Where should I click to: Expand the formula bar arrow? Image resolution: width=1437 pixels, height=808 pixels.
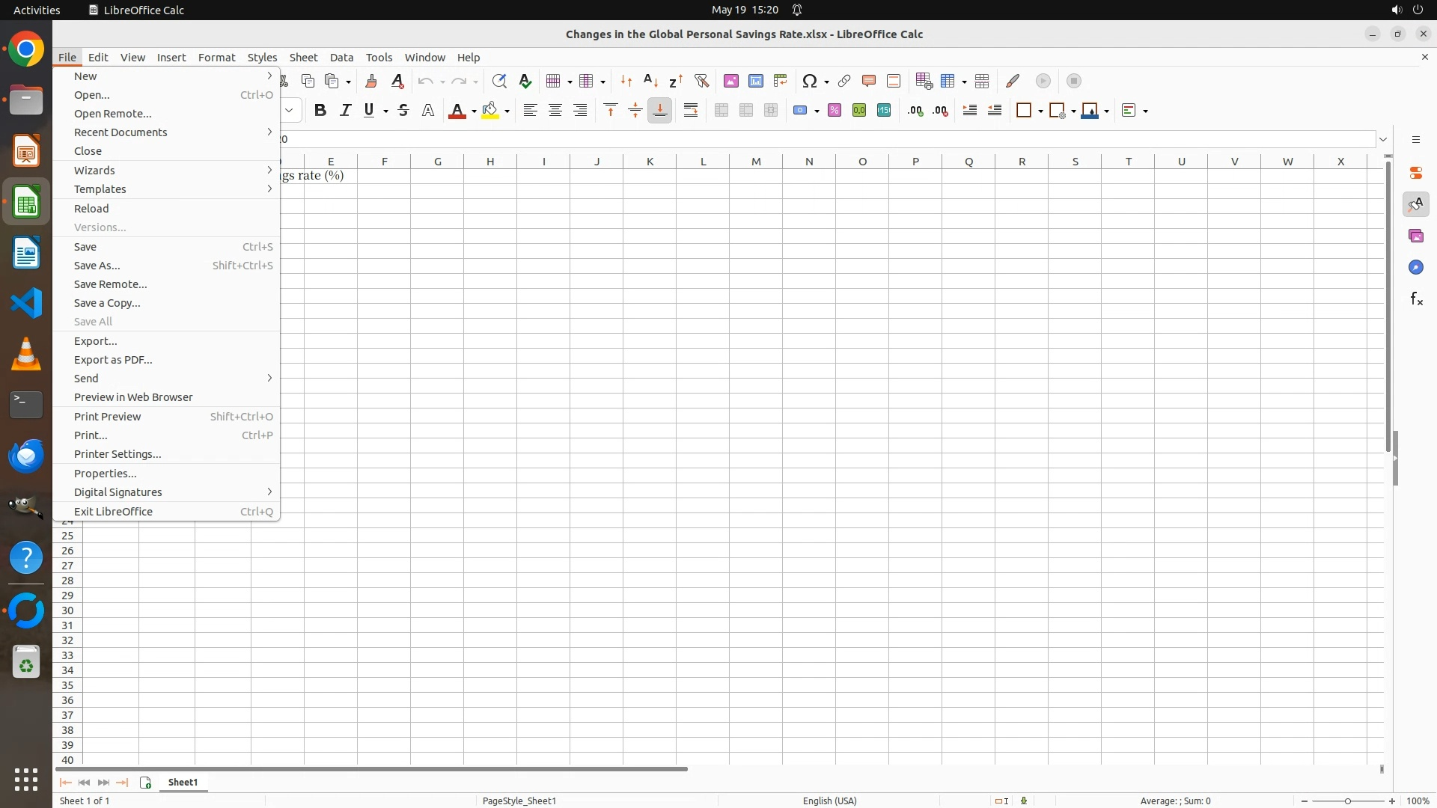pyautogui.click(x=1383, y=139)
